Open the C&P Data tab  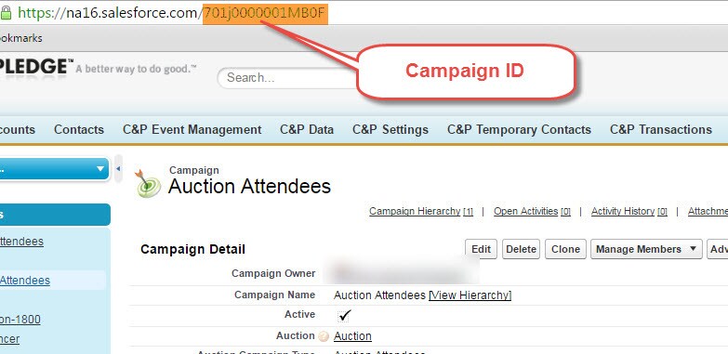pos(307,129)
